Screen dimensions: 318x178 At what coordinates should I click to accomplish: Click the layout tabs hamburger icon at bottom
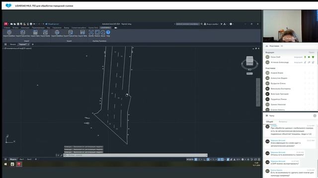(5, 159)
